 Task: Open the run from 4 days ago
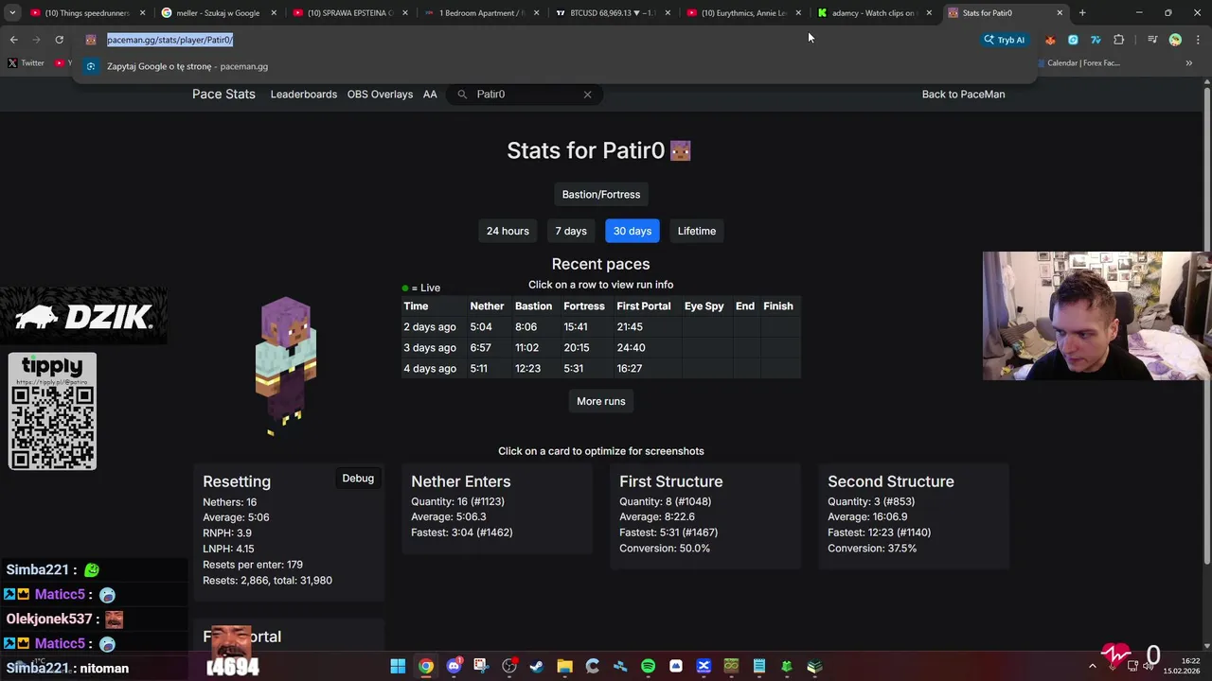601,369
